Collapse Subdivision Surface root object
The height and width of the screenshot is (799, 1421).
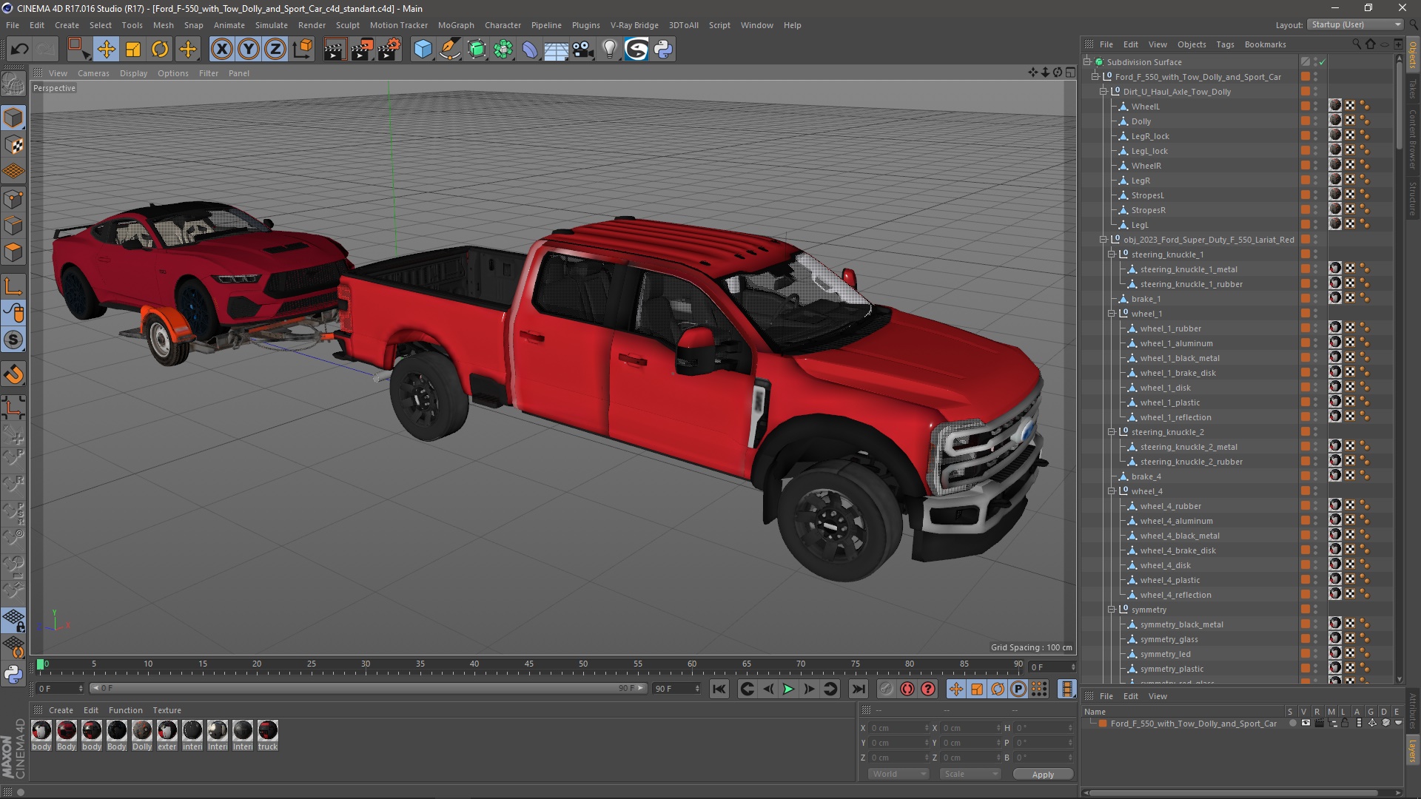click(x=1087, y=62)
